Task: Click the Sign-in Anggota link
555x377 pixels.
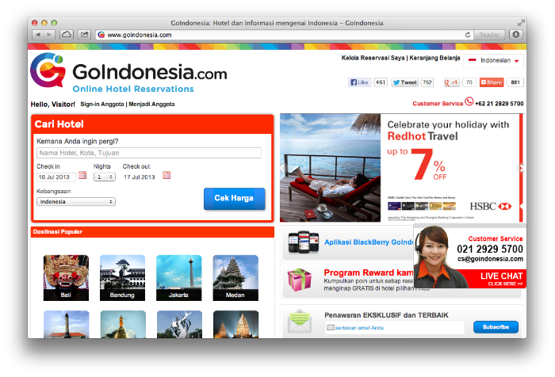Action: pyautogui.click(x=102, y=104)
